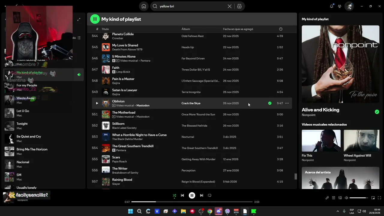Toggle shuffle playback

174,195
